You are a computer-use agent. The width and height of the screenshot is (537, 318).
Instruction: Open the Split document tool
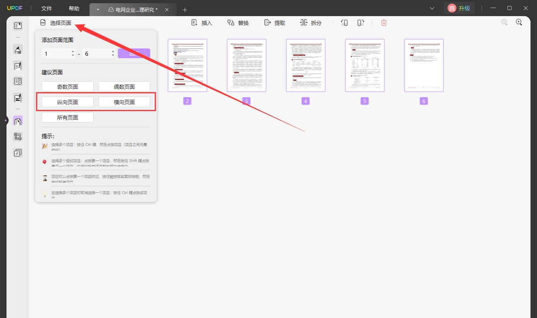point(311,23)
